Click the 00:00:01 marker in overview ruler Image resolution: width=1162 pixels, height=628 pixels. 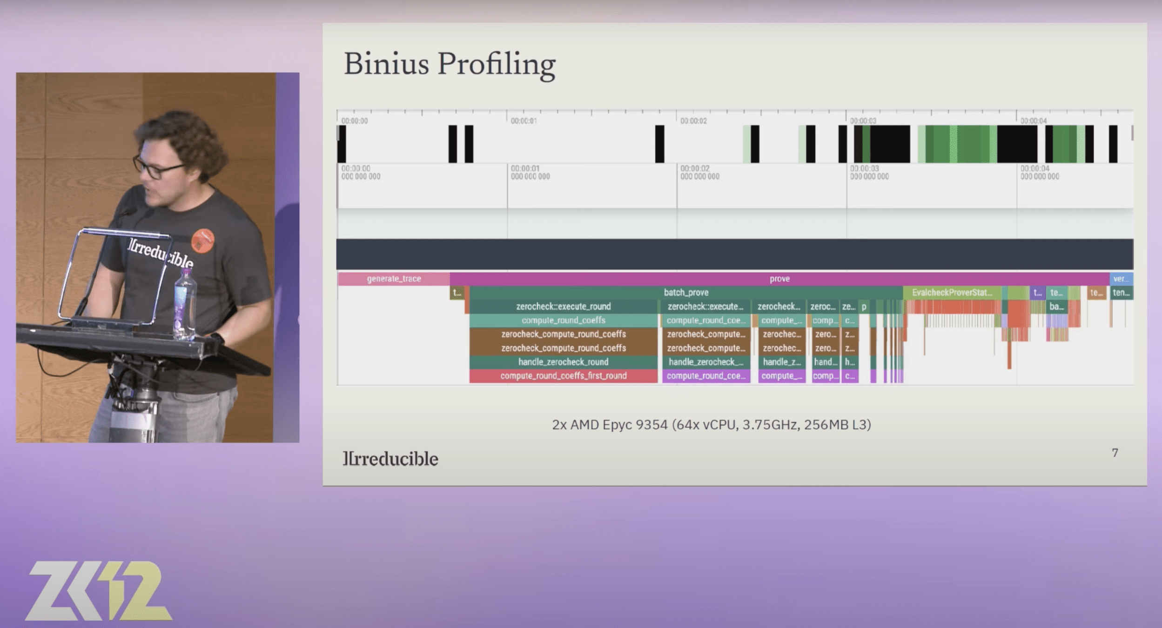(x=524, y=121)
